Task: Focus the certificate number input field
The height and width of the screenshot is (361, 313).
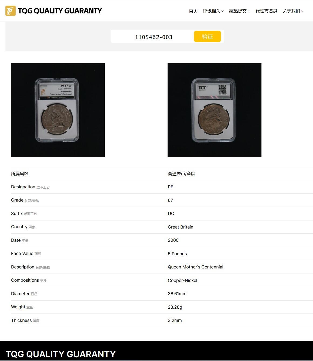Action: [x=153, y=37]
